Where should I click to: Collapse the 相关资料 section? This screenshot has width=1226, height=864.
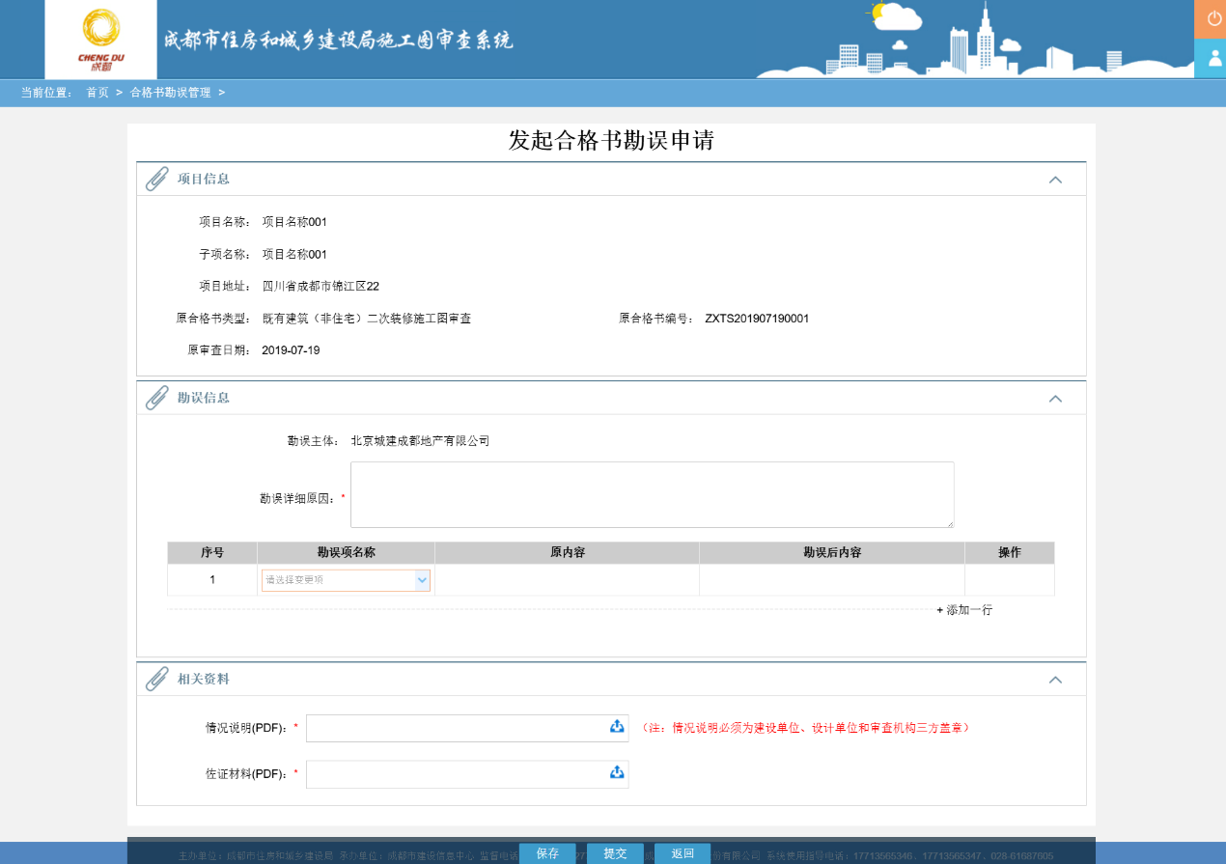click(1055, 679)
